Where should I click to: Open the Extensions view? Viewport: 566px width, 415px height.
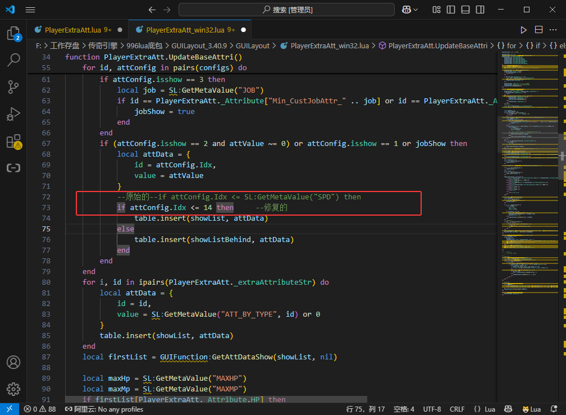click(x=13, y=142)
